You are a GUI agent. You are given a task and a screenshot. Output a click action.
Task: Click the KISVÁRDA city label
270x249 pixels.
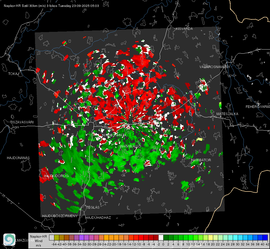pos(184,29)
